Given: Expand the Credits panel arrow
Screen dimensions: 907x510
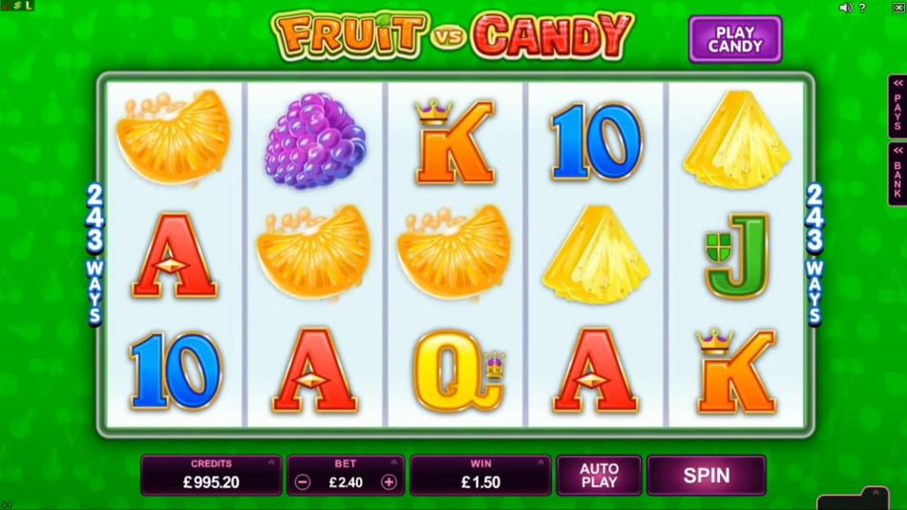Looking at the screenshot, I should click(271, 462).
